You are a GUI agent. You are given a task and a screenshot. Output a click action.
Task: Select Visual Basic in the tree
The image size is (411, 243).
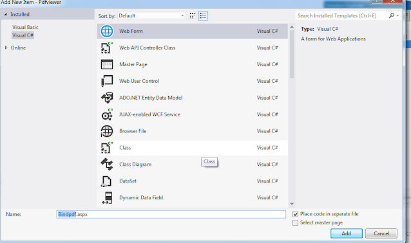pyautogui.click(x=25, y=27)
